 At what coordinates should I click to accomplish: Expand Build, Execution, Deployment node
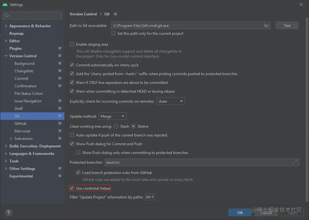coord(6,146)
